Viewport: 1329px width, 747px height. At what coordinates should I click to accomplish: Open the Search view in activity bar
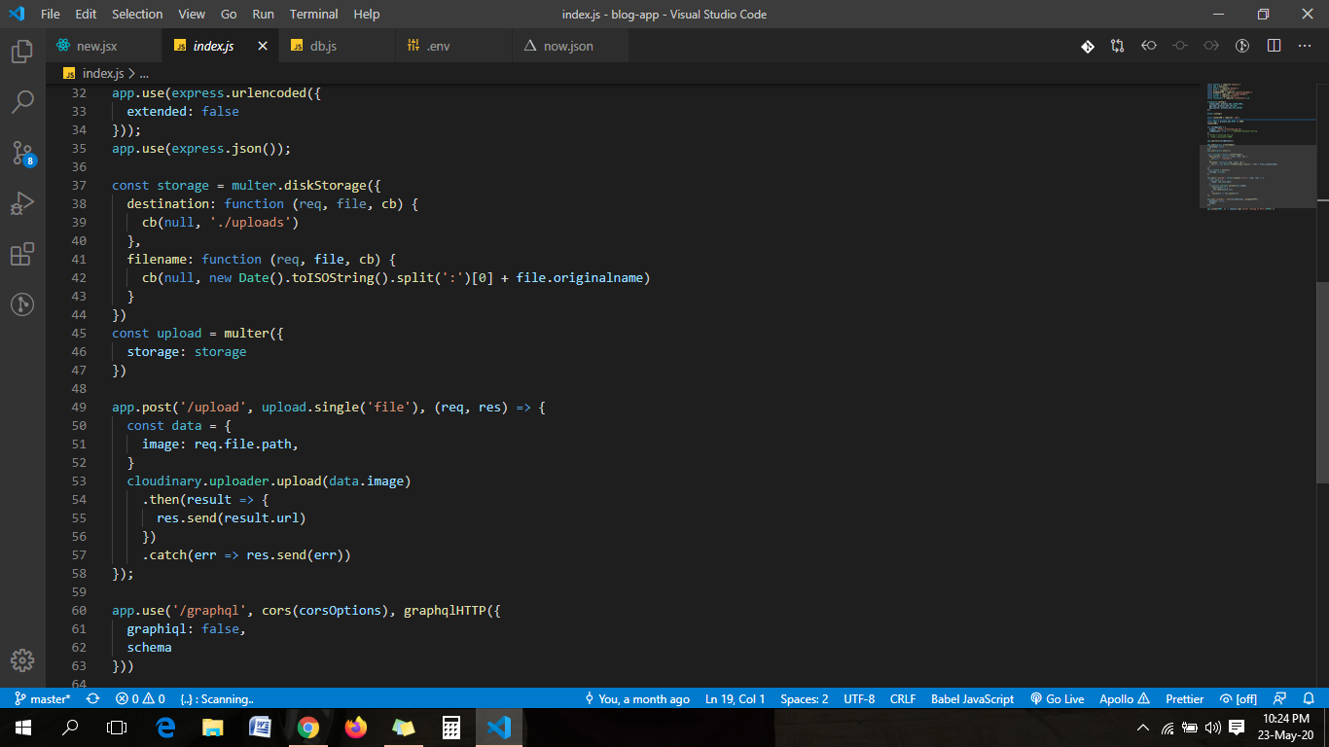click(22, 102)
